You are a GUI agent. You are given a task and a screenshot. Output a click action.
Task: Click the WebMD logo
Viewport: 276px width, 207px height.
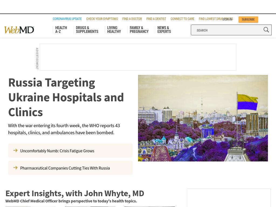[x=19, y=30]
